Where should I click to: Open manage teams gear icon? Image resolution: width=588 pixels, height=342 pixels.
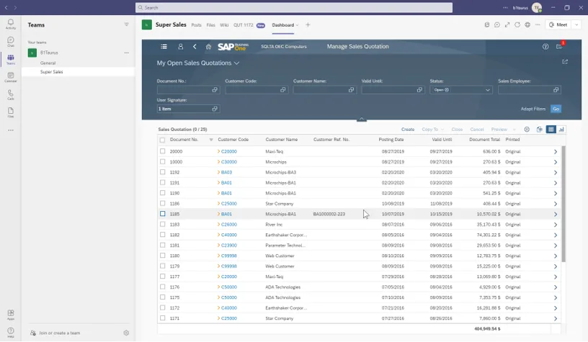point(126,333)
